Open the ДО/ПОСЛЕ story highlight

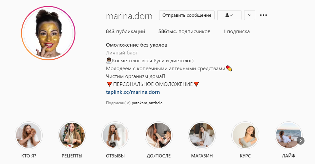tap(158, 135)
